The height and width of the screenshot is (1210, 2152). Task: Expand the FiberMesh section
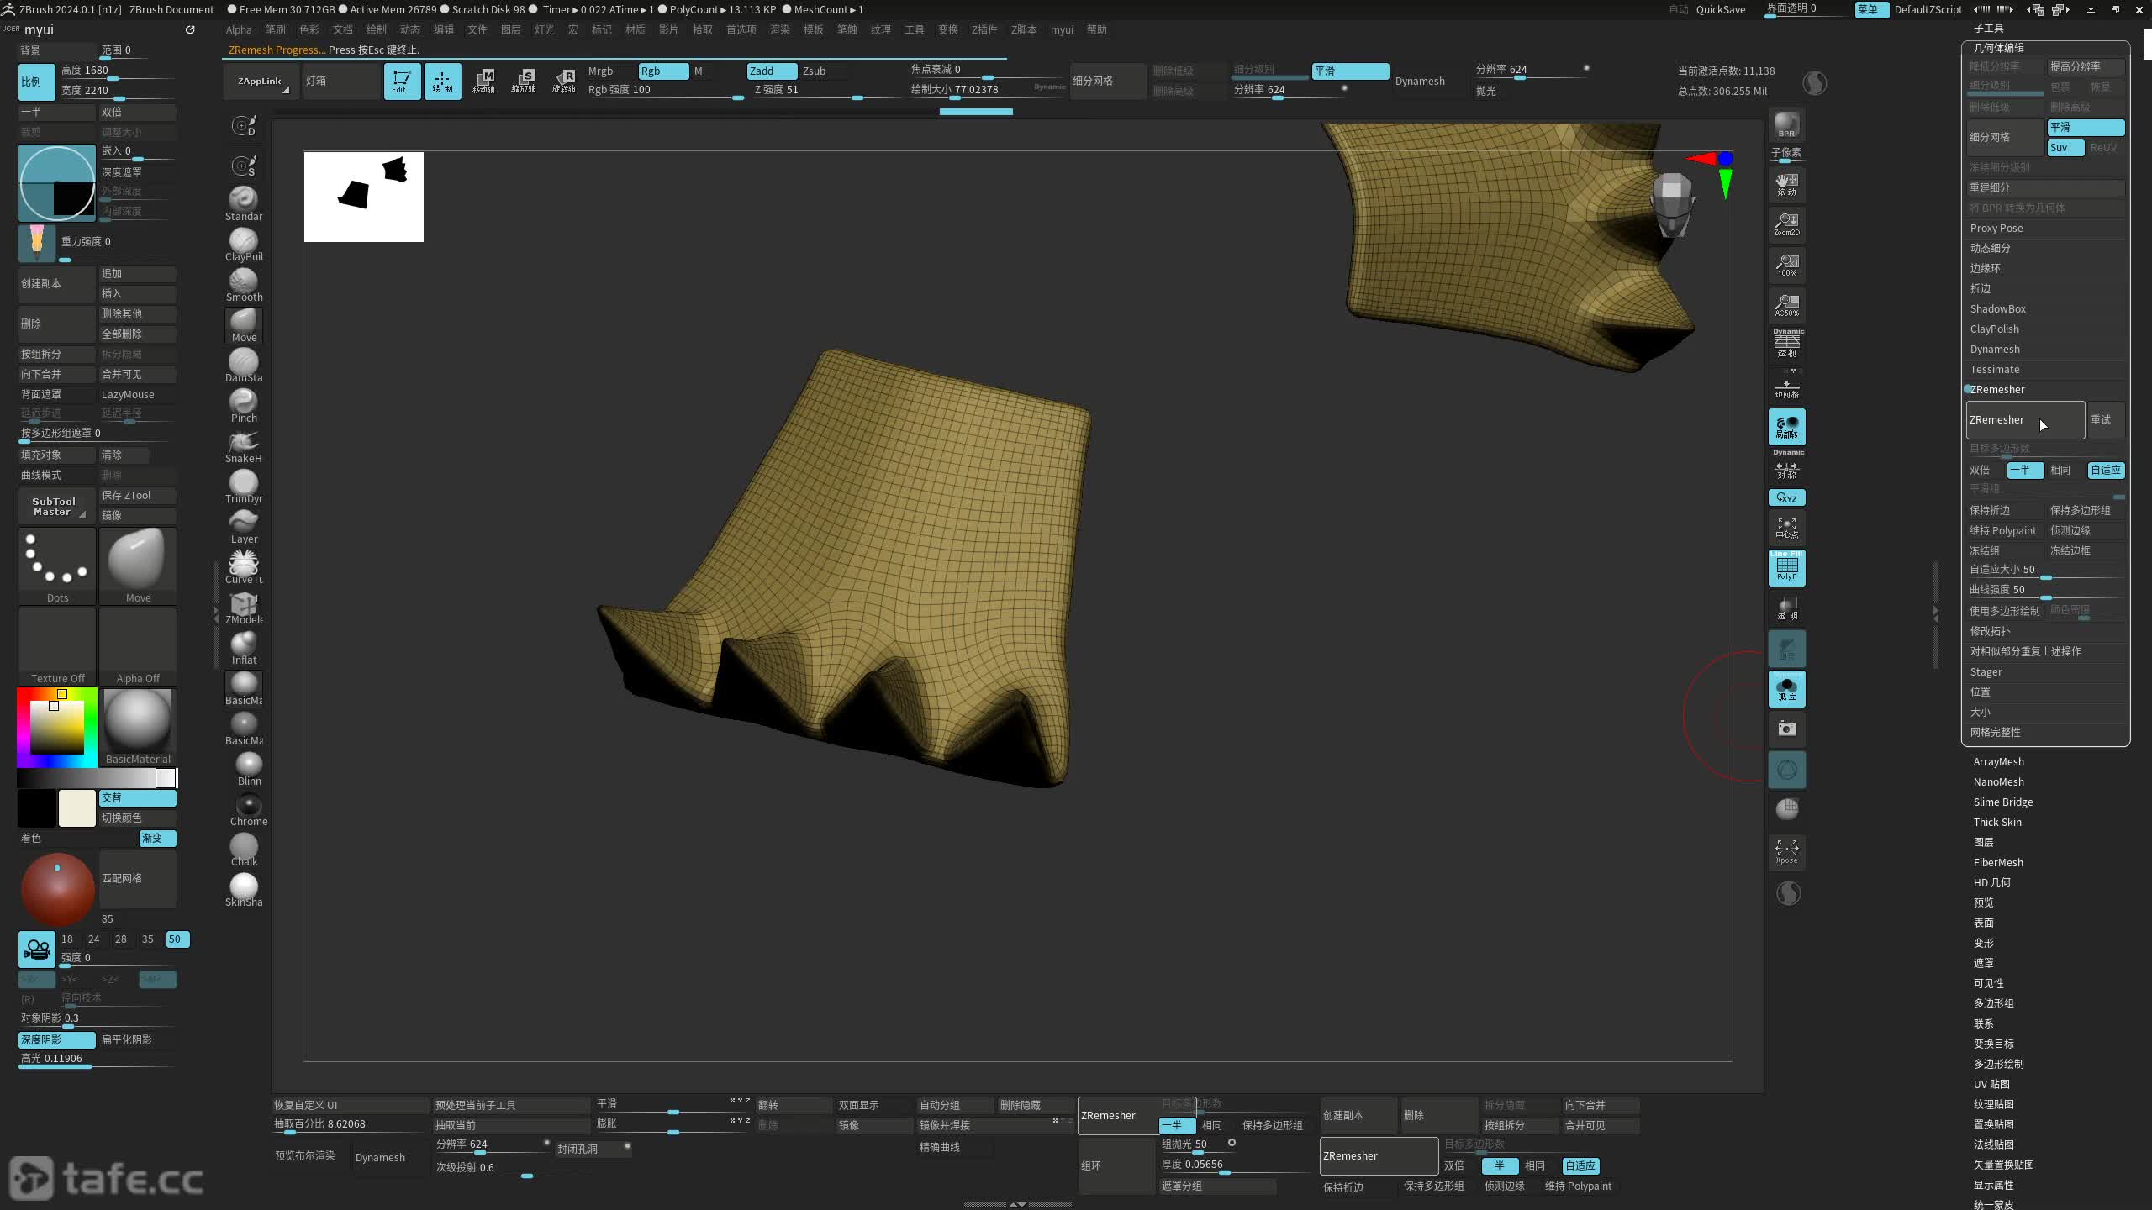click(1998, 862)
